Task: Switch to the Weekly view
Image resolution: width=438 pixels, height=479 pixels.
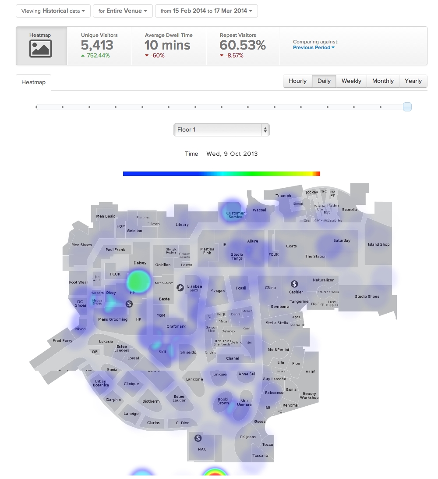Action: [x=351, y=81]
